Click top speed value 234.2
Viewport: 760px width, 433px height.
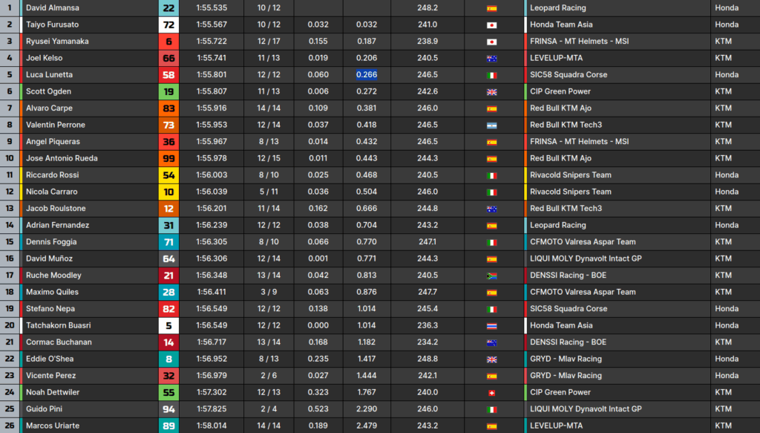[427, 342]
